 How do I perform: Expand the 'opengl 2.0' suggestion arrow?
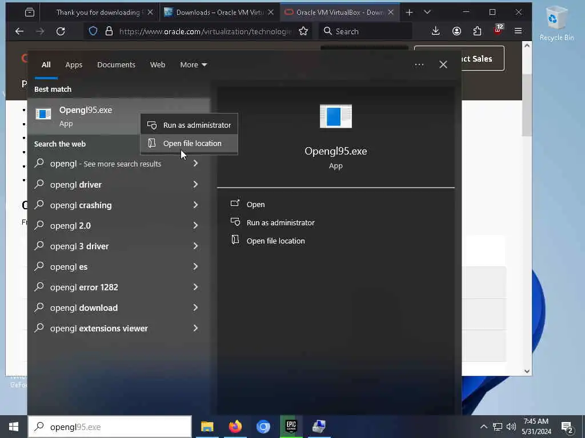195,225
